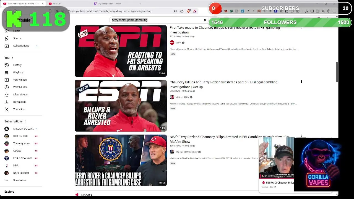The image size is (354, 199).
Task: Open the Liked videos thumbs-up icon
Action: point(7,95)
